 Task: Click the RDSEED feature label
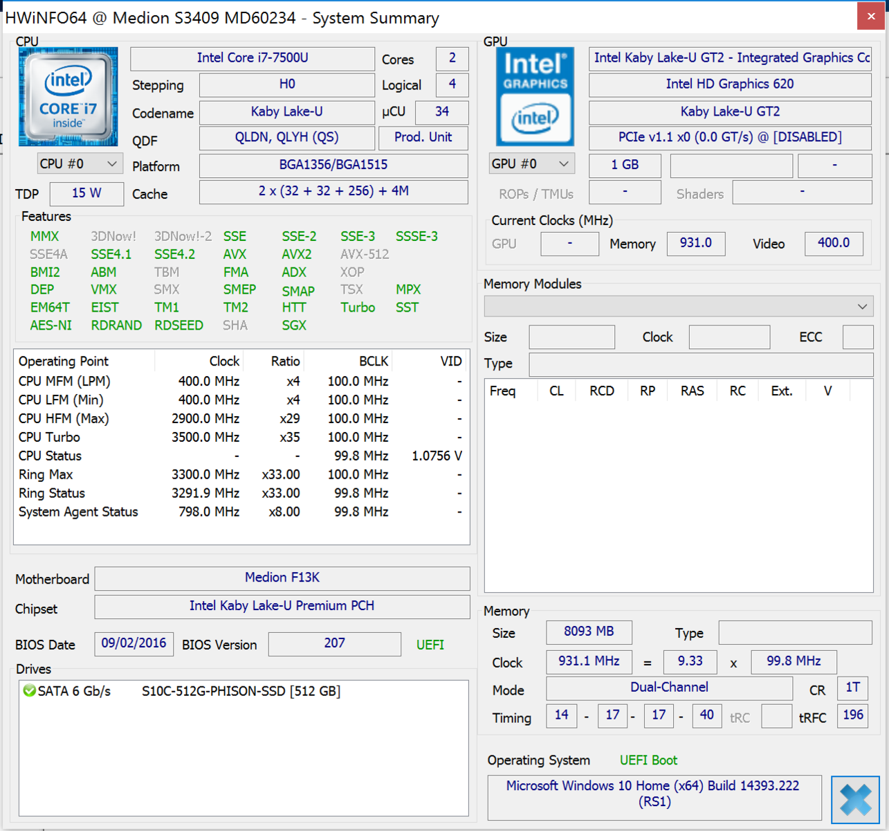coord(178,325)
